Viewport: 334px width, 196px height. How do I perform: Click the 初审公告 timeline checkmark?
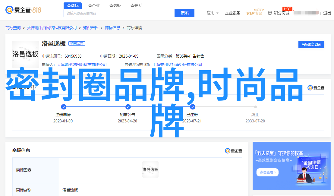point(128,107)
